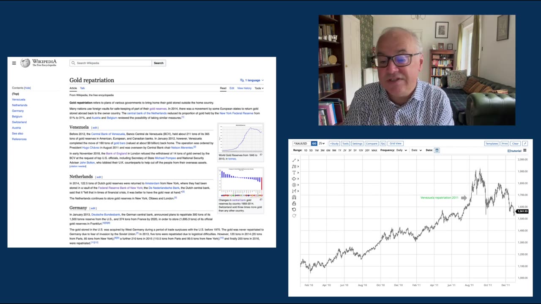
Task: Open the Edit tab
Action: (232, 88)
